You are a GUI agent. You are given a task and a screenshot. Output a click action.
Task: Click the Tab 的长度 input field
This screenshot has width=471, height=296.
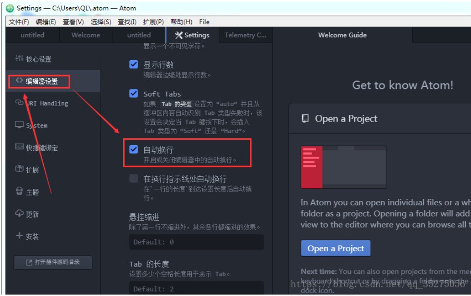[x=197, y=288]
